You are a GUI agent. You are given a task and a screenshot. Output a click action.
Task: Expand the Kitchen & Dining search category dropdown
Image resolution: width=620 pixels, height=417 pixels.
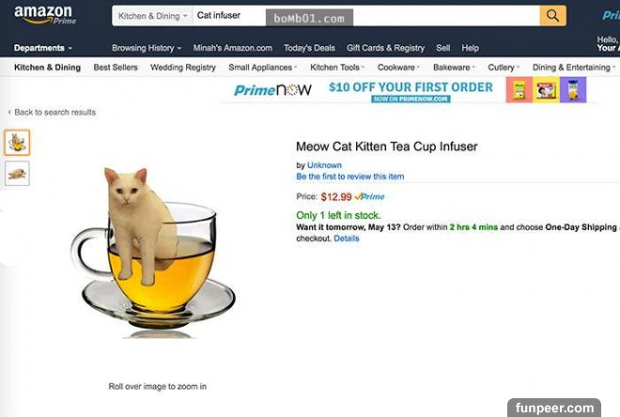click(152, 16)
